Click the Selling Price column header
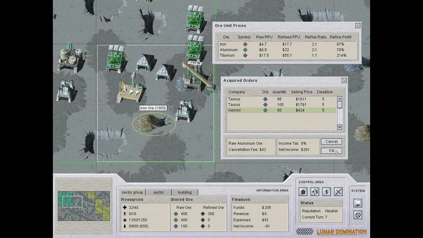Viewport: 423px width, 238px height. tap(301, 92)
